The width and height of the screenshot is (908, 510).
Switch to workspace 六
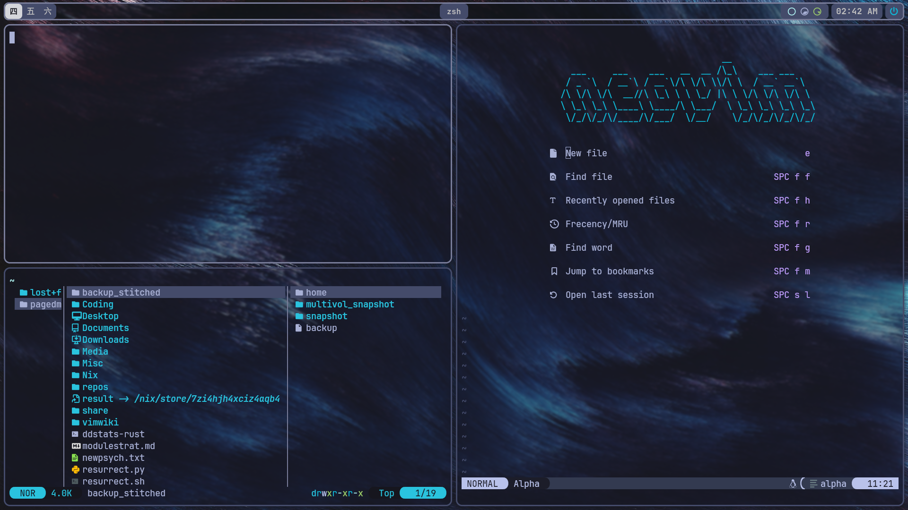click(x=47, y=11)
